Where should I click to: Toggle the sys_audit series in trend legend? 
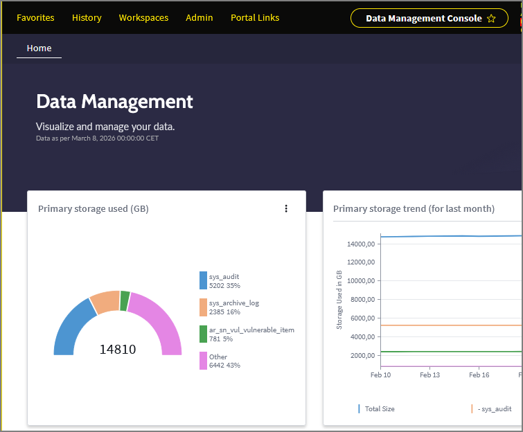[x=494, y=408]
